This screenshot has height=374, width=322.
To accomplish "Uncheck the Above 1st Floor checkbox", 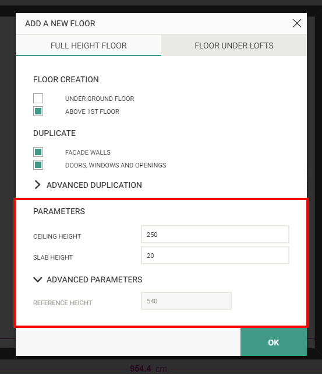I will point(38,111).
